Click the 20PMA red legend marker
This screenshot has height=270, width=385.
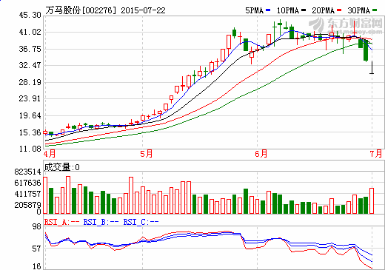339,10
